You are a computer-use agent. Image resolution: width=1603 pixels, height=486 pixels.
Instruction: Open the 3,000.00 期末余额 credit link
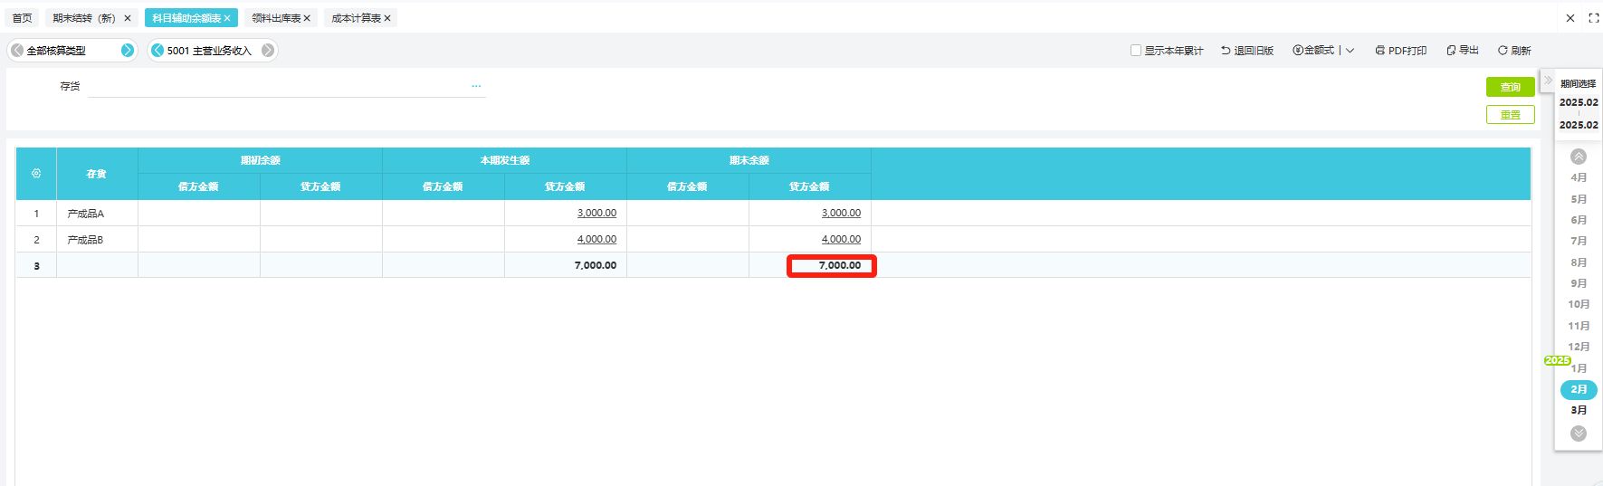tap(841, 213)
